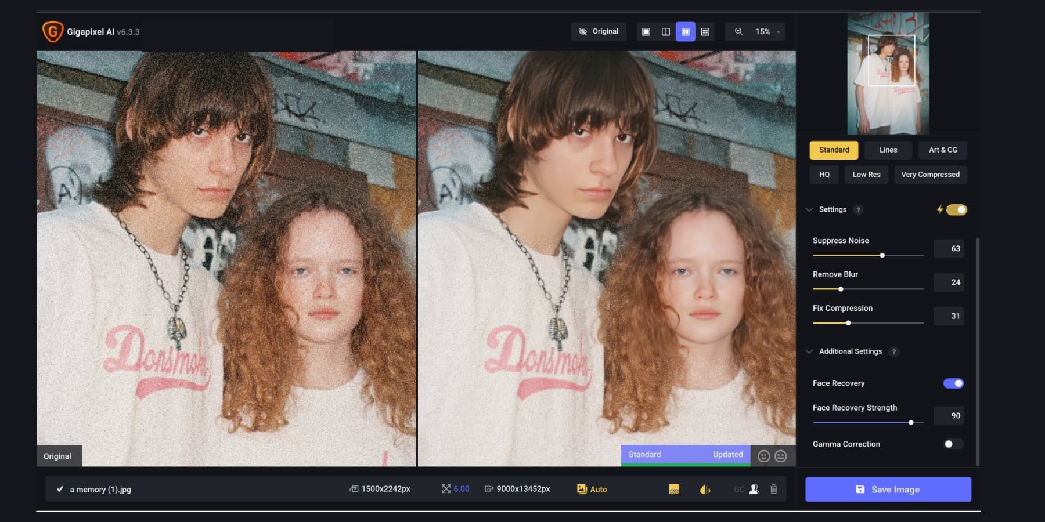Select the Art & CG model
1045x522 pixels.
(943, 150)
